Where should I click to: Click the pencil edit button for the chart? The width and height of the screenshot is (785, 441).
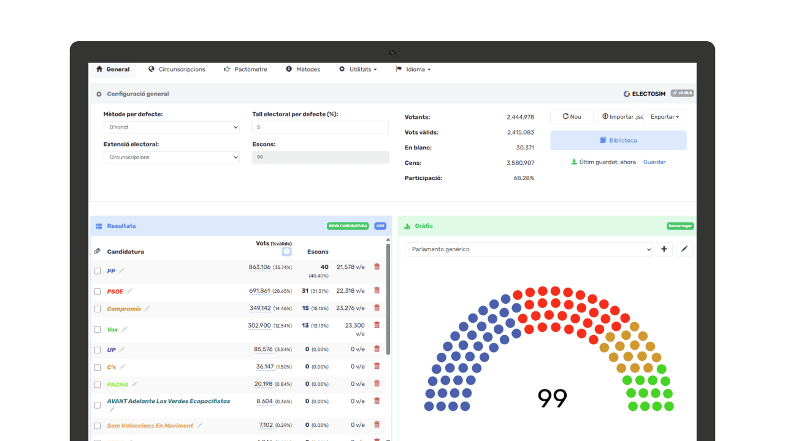(684, 249)
